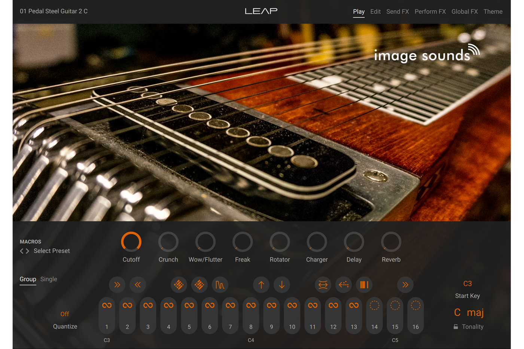The image size is (524, 349).
Task: Switch to the Edit tab
Action: (375, 12)
